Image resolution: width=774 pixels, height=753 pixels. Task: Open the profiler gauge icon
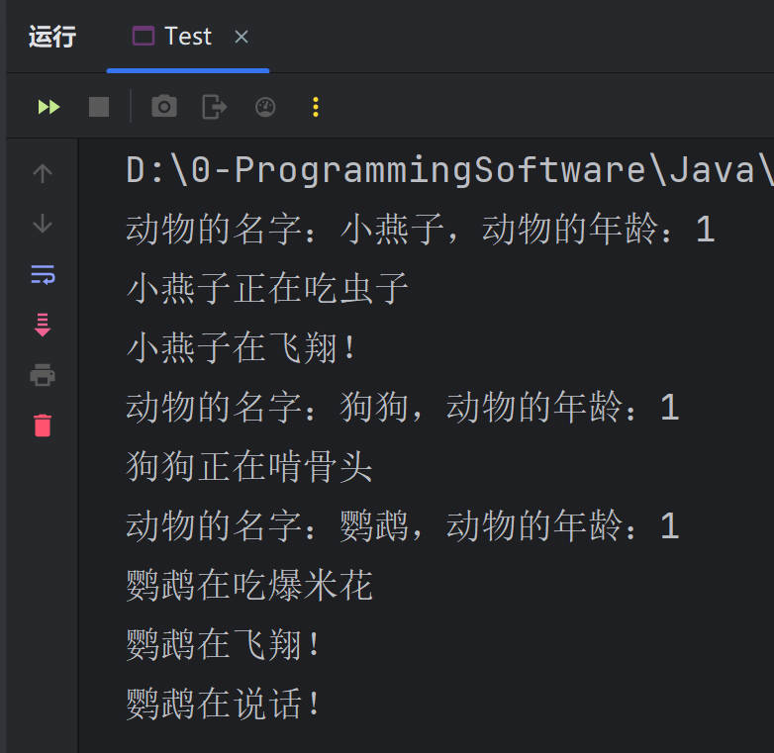[265, 107]
